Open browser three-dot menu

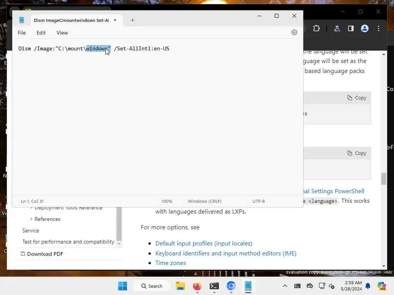[379, 28]
